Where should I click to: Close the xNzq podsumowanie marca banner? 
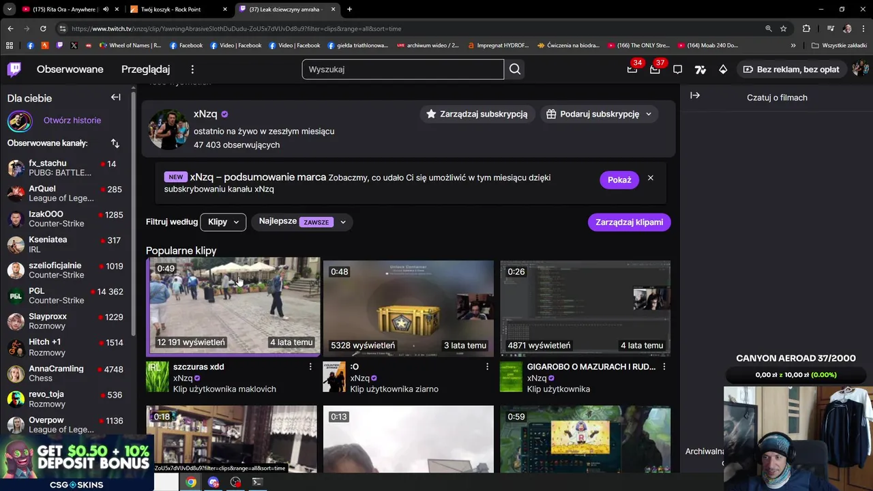coord(651,178)
